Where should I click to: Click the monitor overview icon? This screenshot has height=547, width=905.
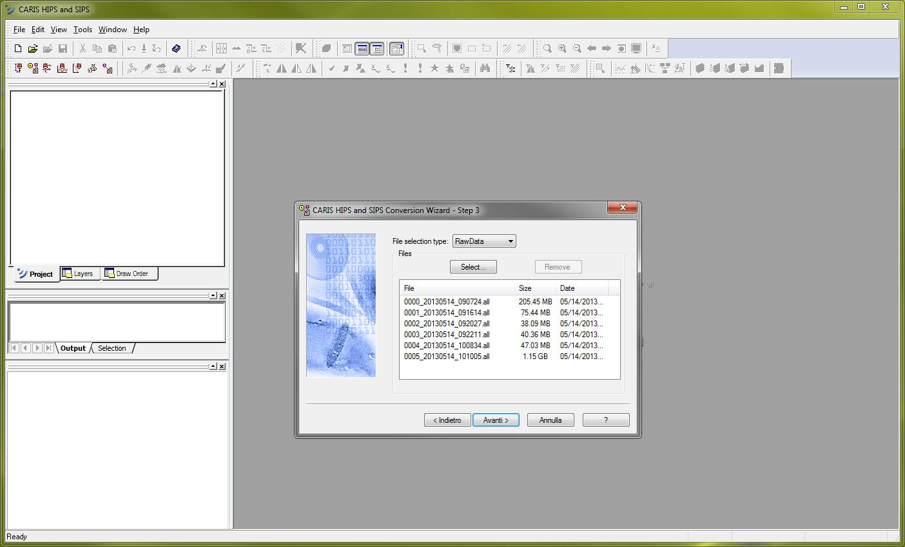click(x=636, y=48)
